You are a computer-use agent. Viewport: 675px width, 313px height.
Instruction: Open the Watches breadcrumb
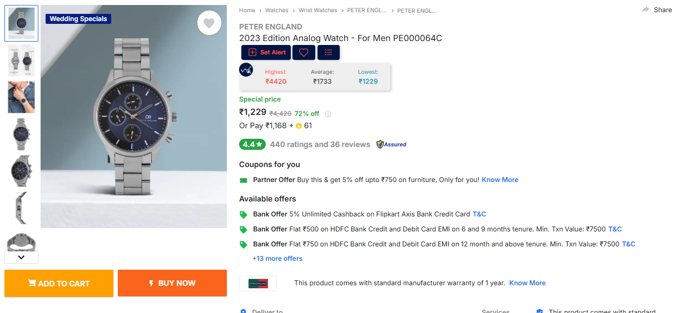coord(276,11)
